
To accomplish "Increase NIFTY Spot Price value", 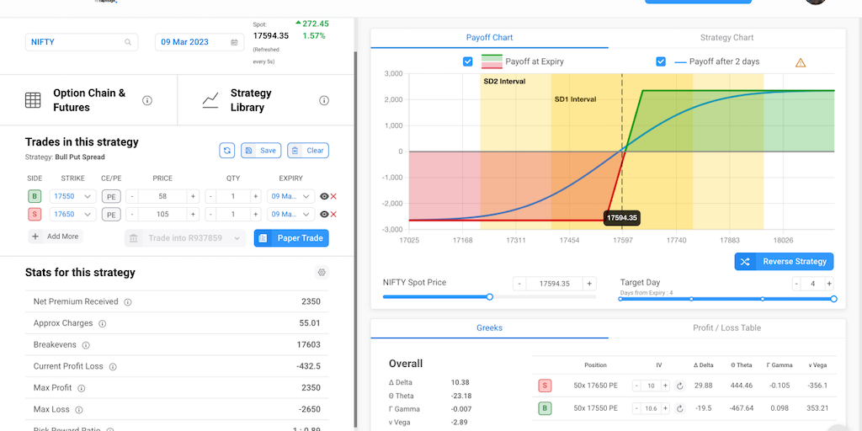I will [x=589, y=284].
